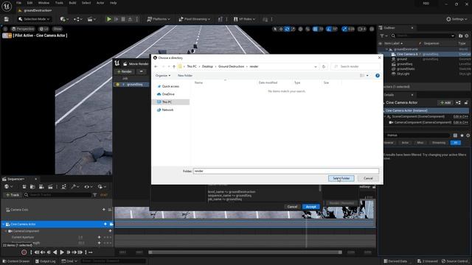The image size is (472, 265).
Task: Click the Save level icon
Action: click(7, 19)
